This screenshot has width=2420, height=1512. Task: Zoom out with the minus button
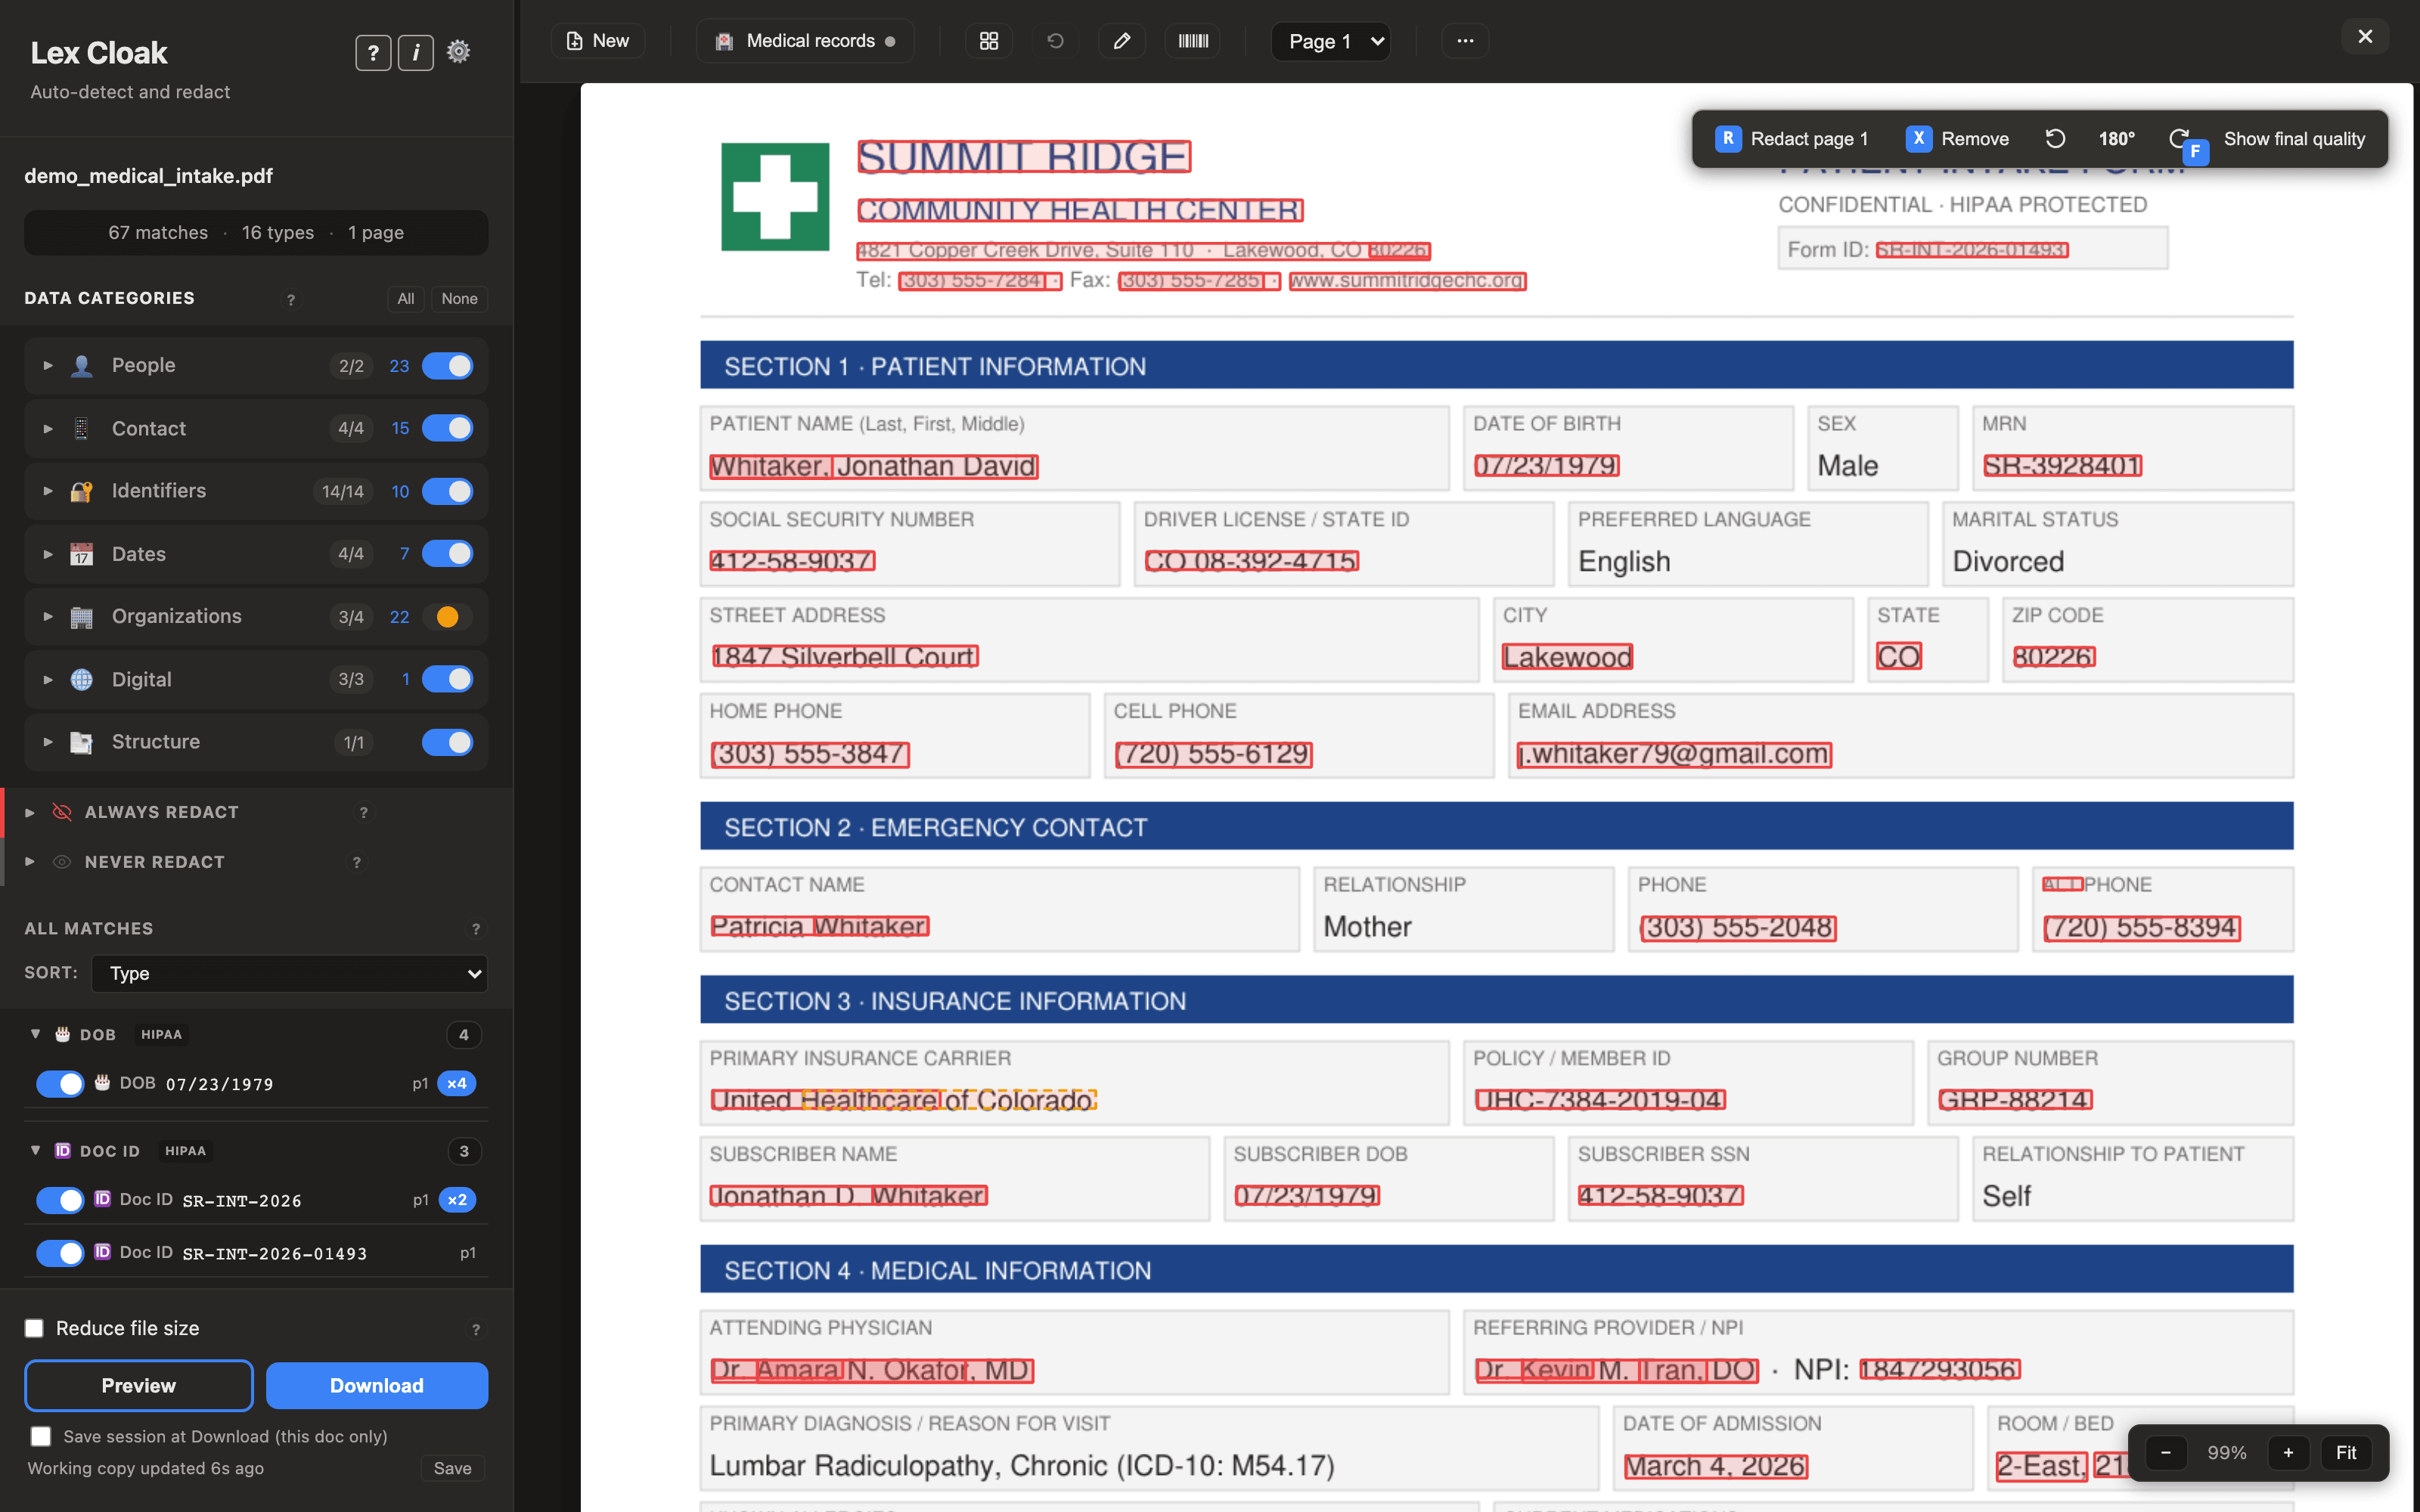coord(2166,1452)
